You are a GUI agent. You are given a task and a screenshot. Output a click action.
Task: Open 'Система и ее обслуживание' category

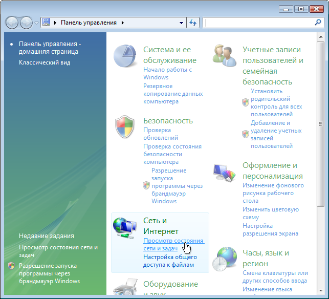(x=170, y=55)
